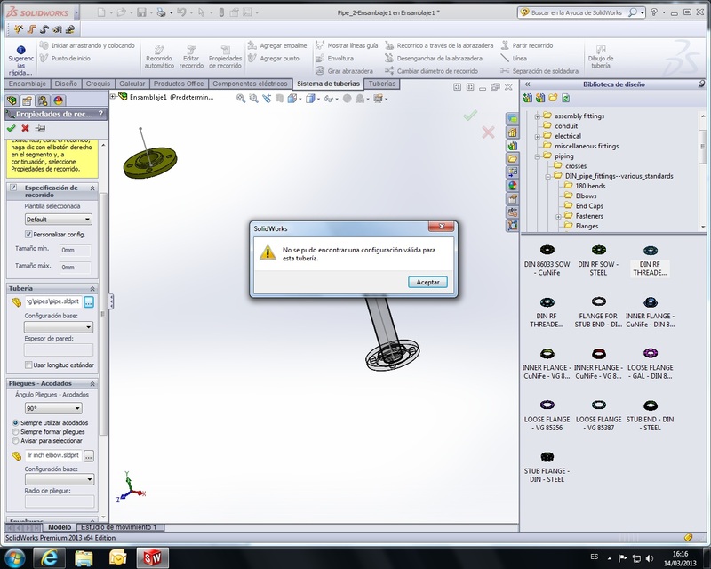Enable Usar longitud estándar checkbox
The image size is (711, 569).
pos(28,365)
